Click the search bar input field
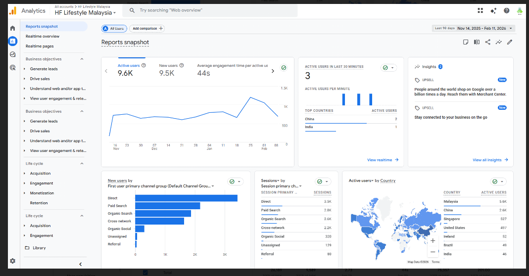529x276 pixels. pyautogui.click(x=213, y=10)
